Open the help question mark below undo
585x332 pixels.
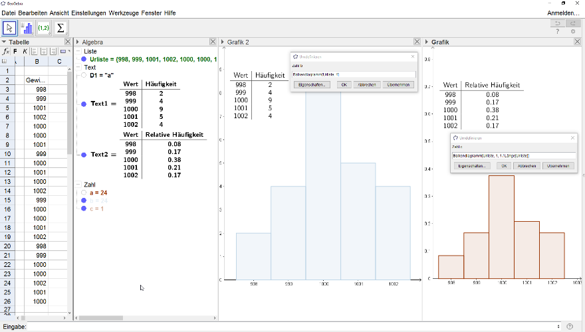(x=557, y=32)
